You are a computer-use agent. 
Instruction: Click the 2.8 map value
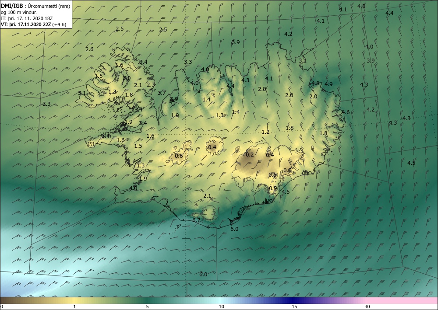[x=262, y=89]
